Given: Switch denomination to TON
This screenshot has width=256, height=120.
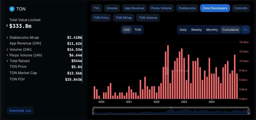Looking at the screenshot, I should 137,30.
